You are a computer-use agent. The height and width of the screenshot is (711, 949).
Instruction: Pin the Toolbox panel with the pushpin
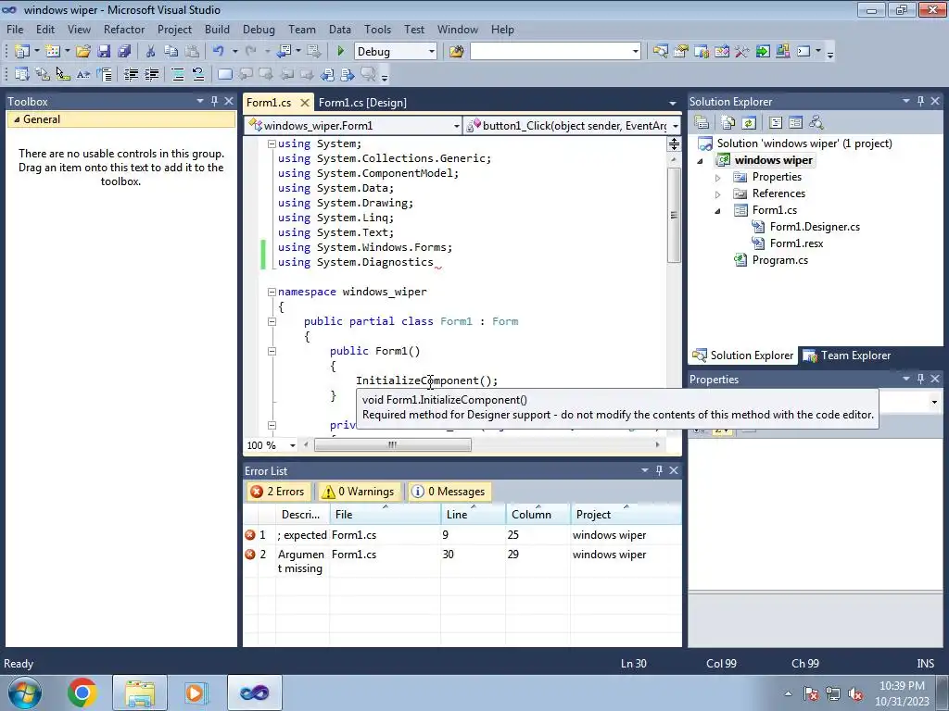tap(214, 102)
